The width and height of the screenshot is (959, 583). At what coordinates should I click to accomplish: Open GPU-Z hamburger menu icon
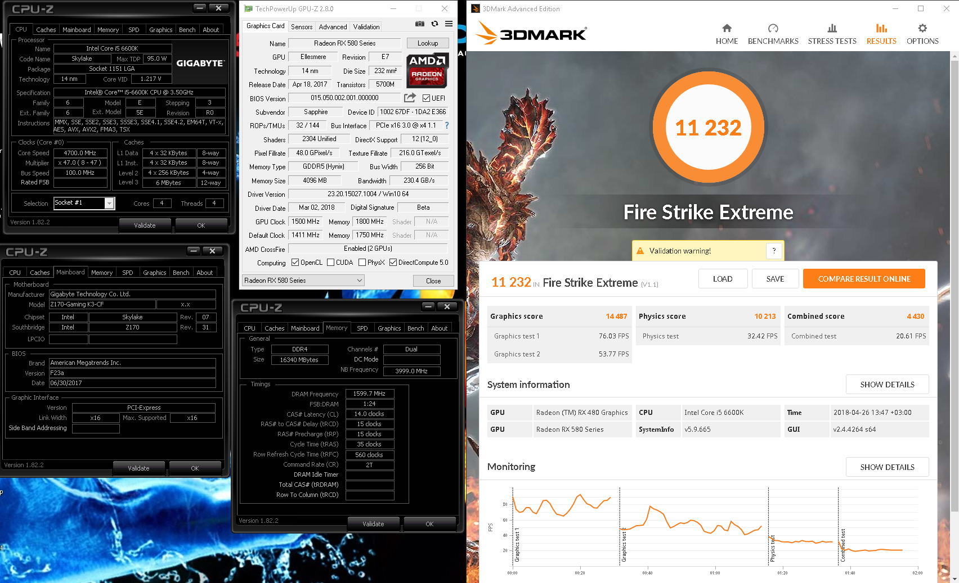(449, 24)
